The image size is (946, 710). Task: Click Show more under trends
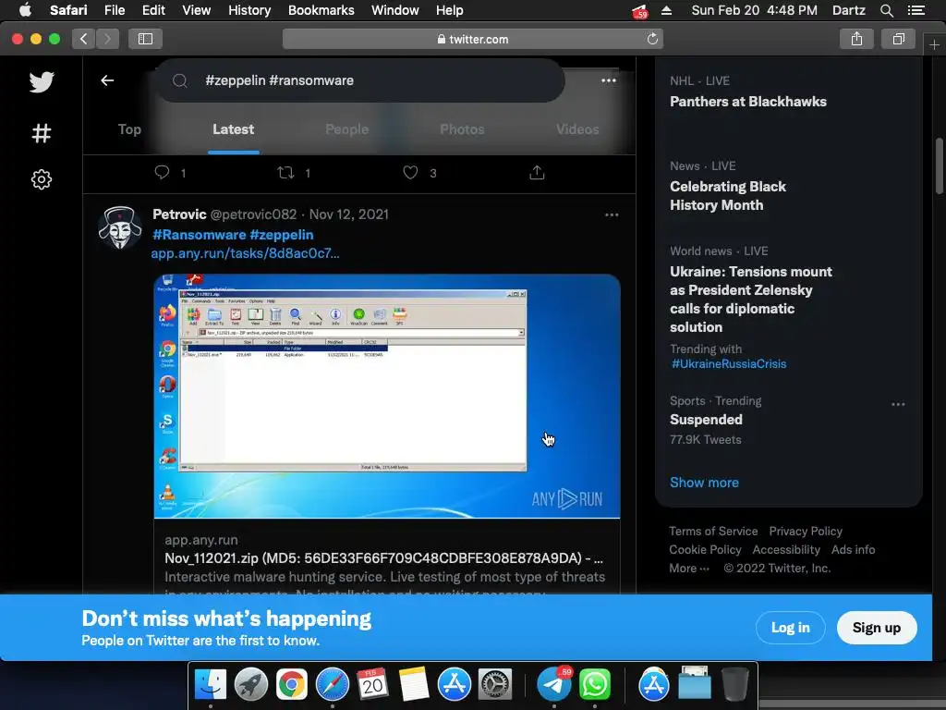704,483
